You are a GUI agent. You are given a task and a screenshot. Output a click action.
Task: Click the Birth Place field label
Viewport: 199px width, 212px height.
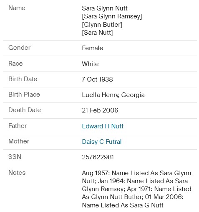[24, 95]
